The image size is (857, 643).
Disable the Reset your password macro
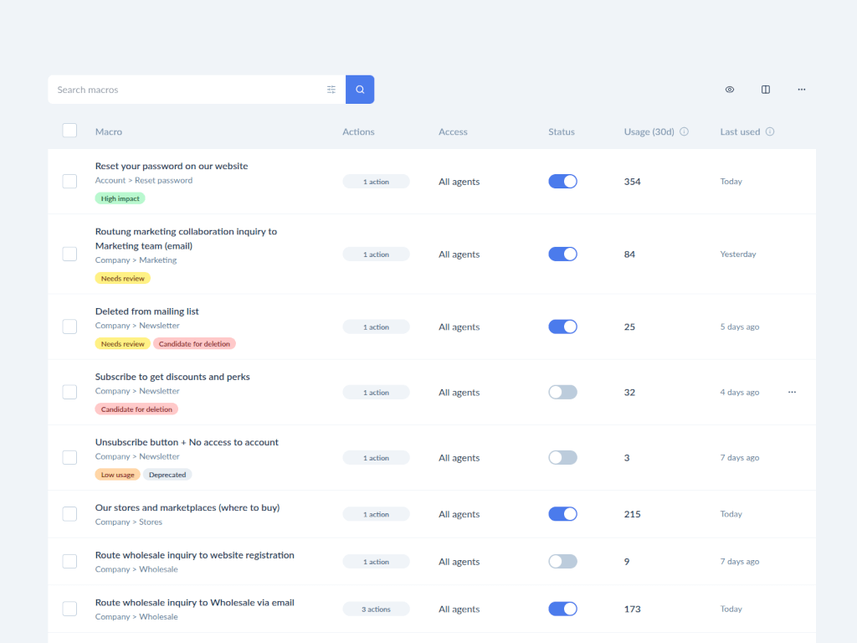tap(562, 181)
